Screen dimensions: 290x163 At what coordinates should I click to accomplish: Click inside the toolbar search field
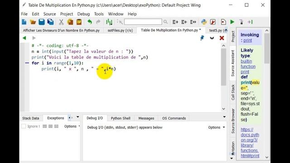pos(143,22)
